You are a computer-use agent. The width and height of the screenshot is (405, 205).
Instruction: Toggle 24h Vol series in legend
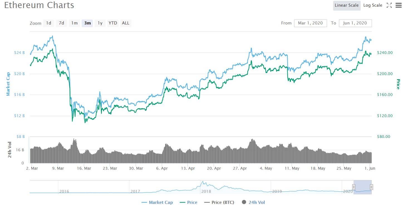coord(253,202)
